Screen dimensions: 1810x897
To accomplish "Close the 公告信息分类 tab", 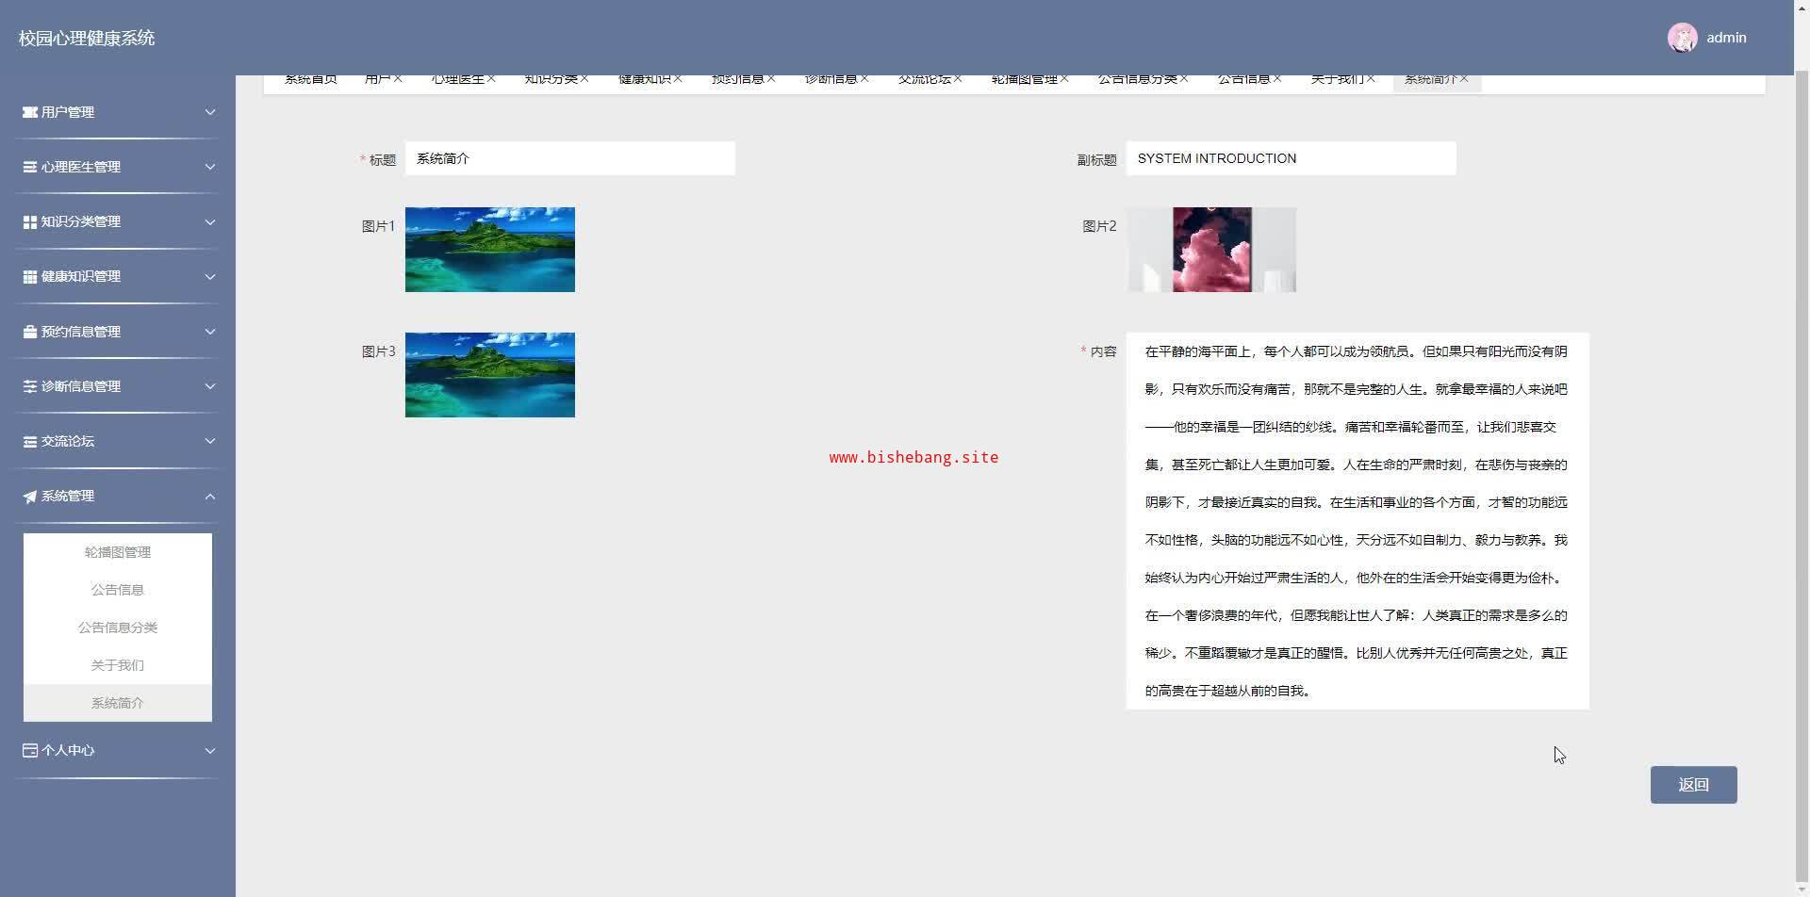I will click(1184, 79).
